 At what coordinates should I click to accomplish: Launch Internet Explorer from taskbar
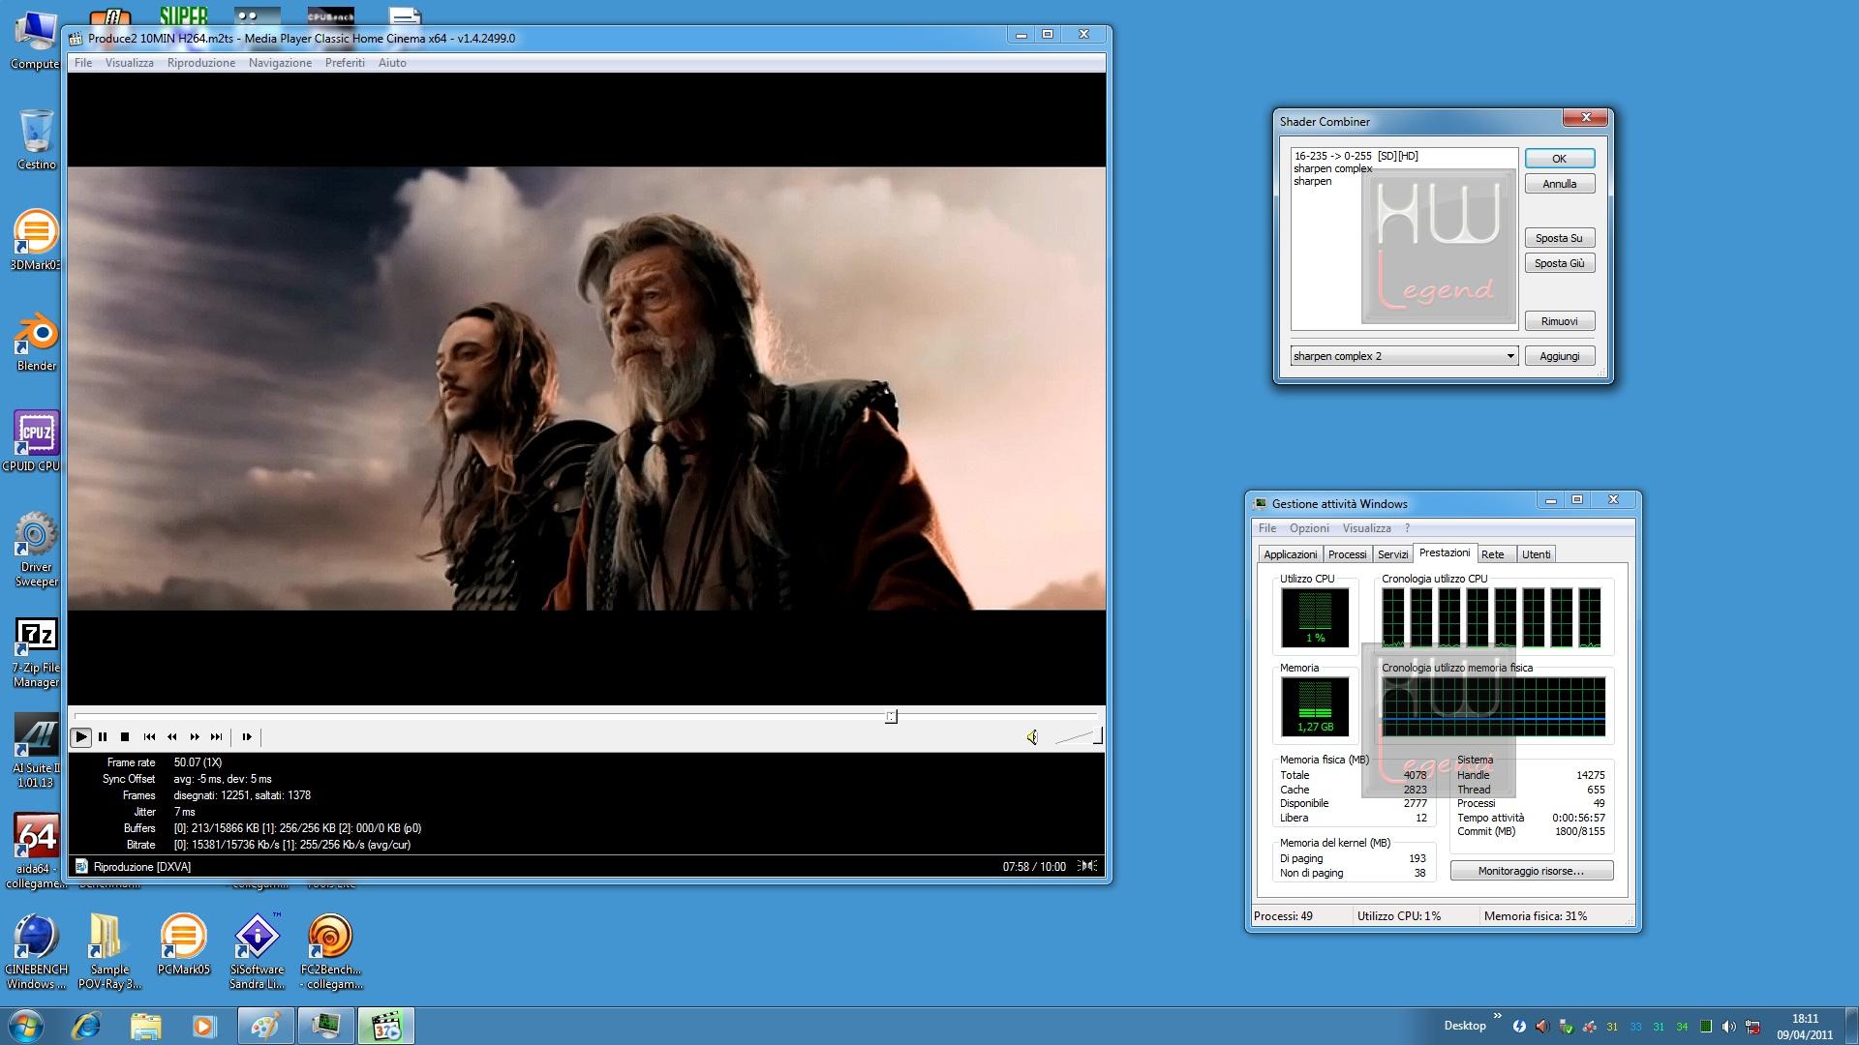(x=87, y=1026)
